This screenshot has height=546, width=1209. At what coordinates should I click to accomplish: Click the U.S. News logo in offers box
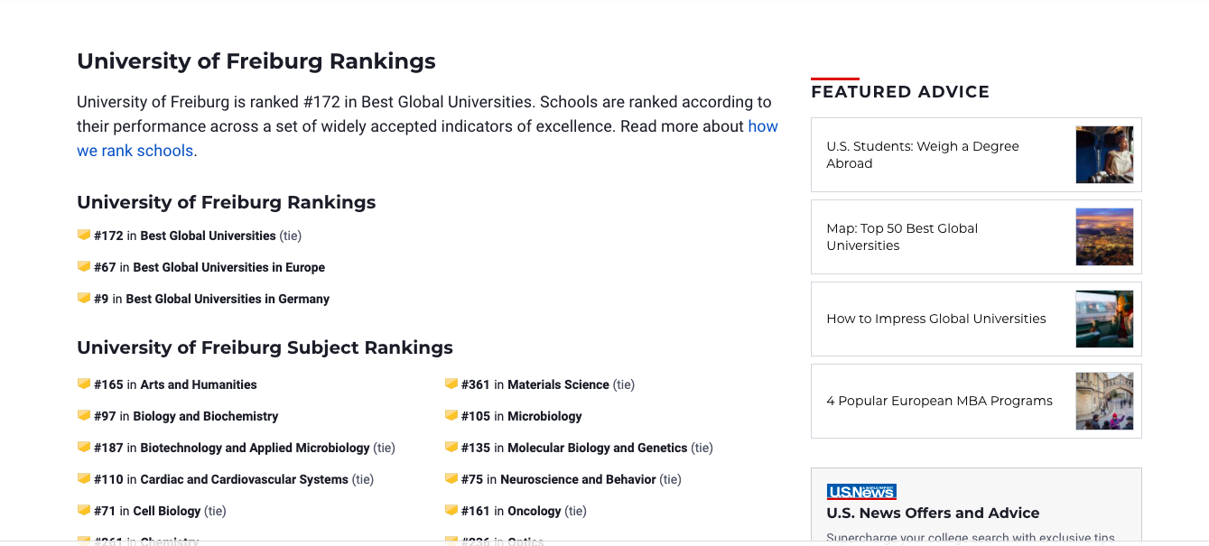tap(861, 492)
